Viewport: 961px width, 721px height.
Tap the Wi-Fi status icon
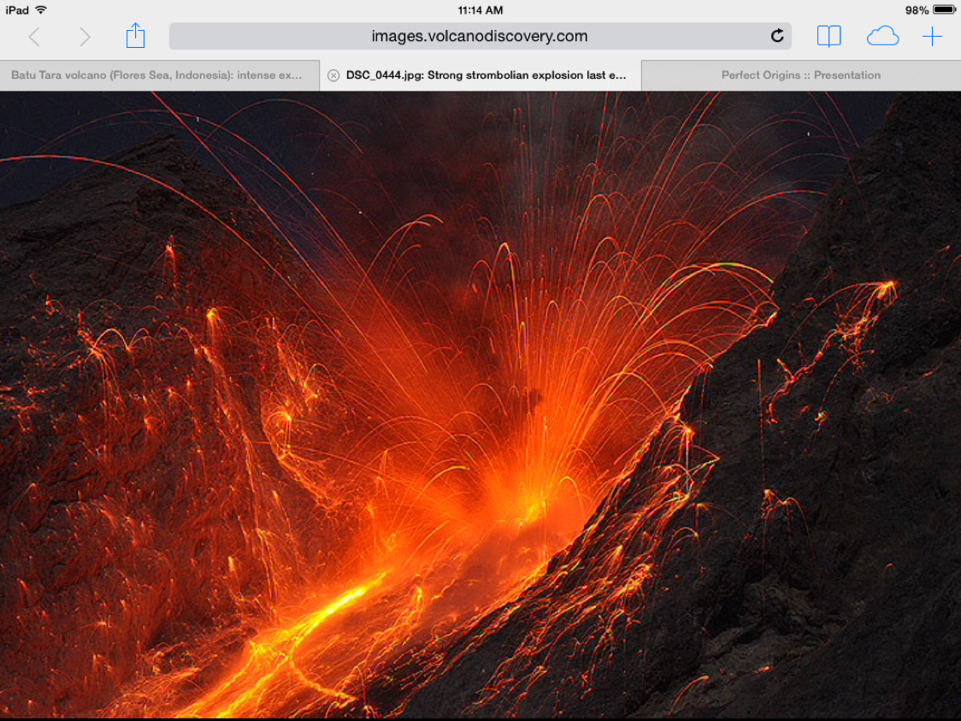[41, 10]
